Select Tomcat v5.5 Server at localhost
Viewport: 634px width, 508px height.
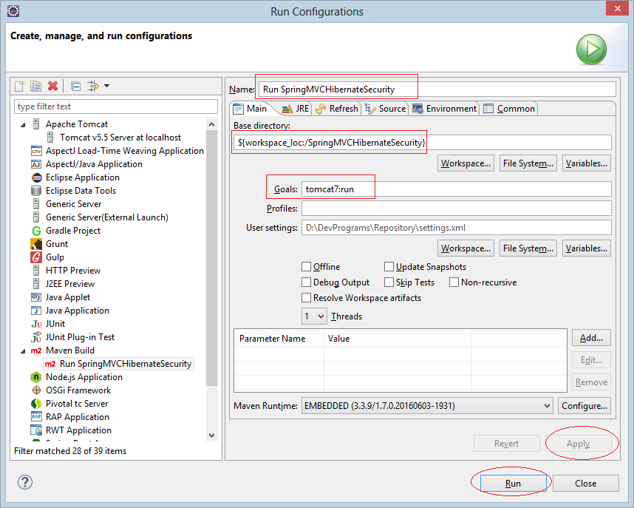pyautogui.click(x=120, y=138)
